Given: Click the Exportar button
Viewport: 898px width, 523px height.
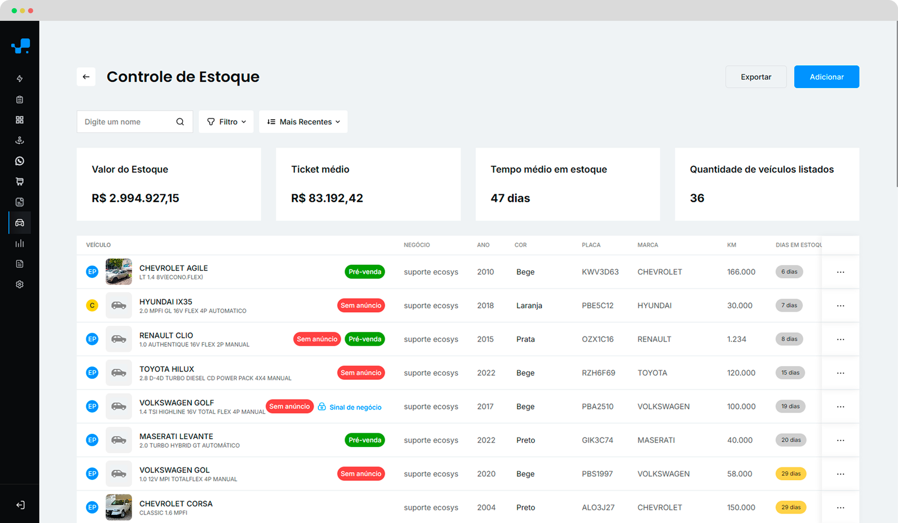Looking at the screenshot, I should coord(756,77).
